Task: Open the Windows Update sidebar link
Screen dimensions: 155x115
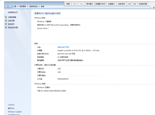Action: click(x=15, y=112)
